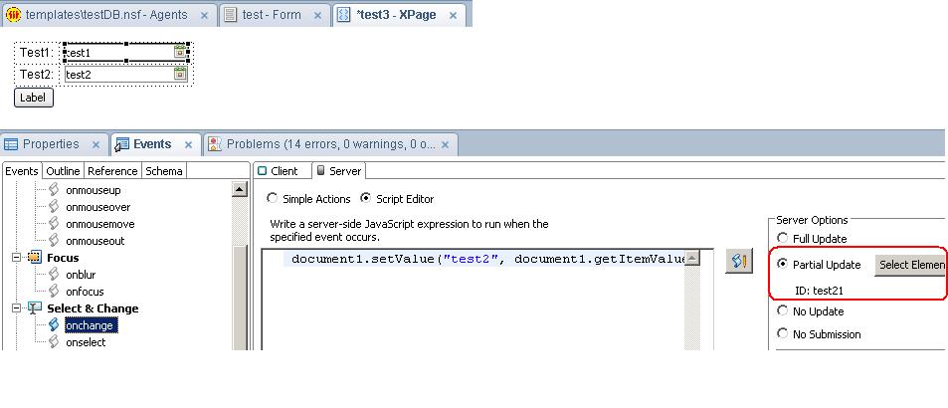The height and width of the screenshot is (408, 948).
Task: Click the Label button on the XPage
Action: [x=33, y=98]
